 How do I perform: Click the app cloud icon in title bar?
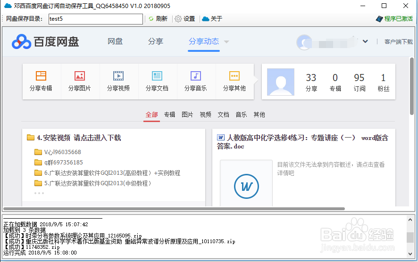pos(8,6)
